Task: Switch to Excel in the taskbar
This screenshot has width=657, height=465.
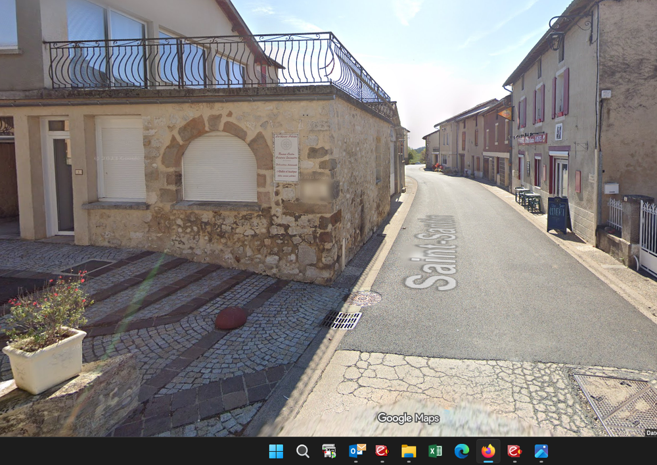Action: 435,451
